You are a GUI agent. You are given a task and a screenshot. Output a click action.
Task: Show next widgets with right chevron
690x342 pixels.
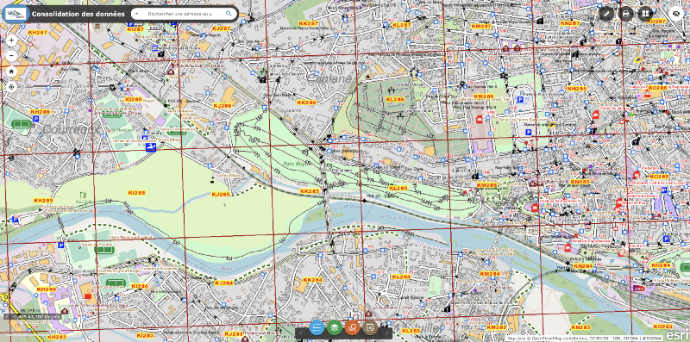tap(386, 333)
